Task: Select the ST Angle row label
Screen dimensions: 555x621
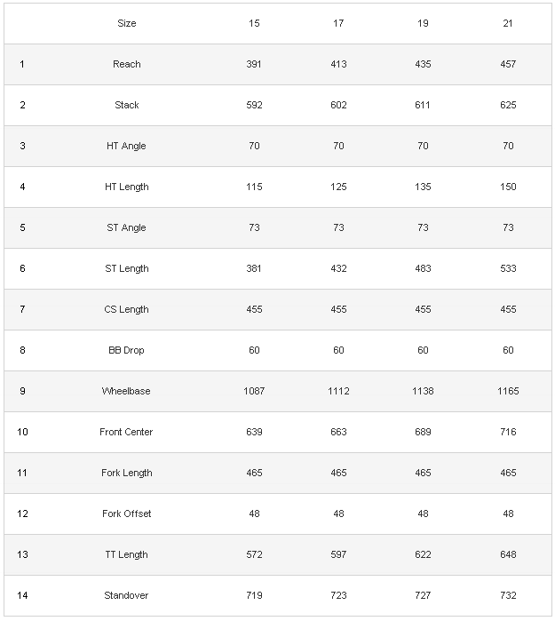Action: click(127, 227)
